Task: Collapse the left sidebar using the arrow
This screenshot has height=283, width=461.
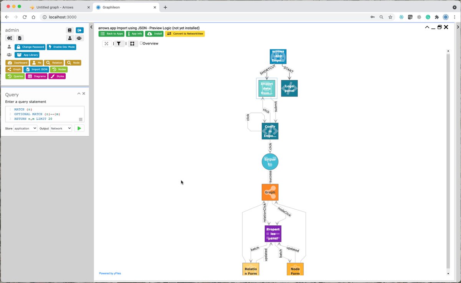Action: click(91, 27)
